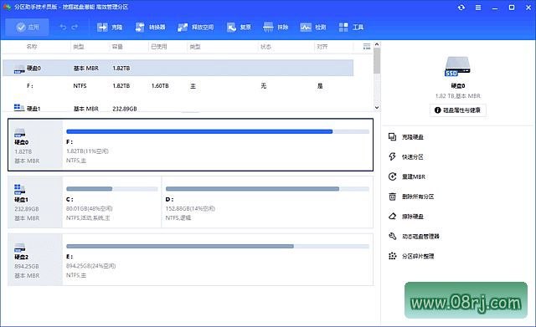Click the SSD drive image in side panel

(457, 67)
